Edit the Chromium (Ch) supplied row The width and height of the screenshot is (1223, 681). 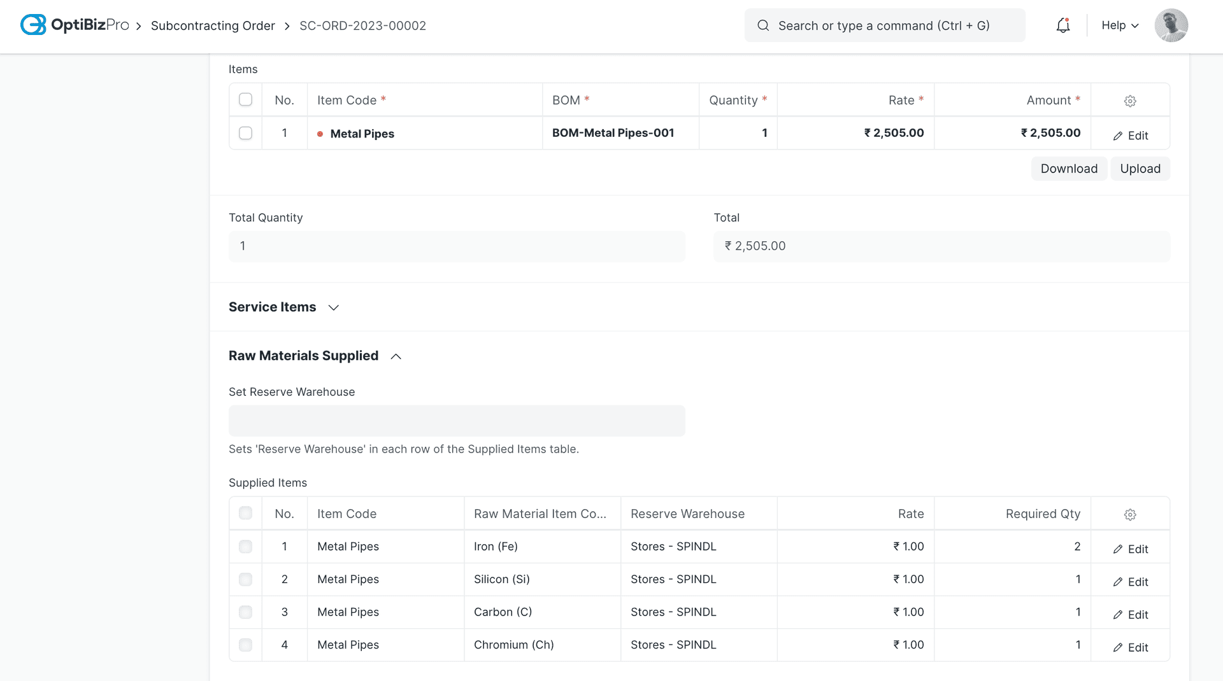click(1130, 647)
